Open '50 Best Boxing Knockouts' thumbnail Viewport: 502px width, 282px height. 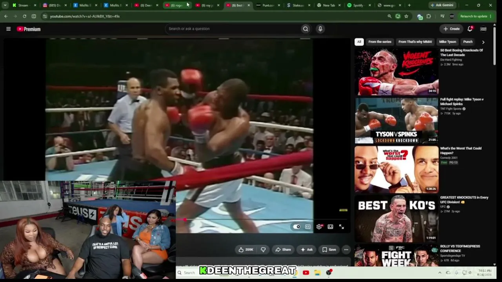click(x=397, y=72)
